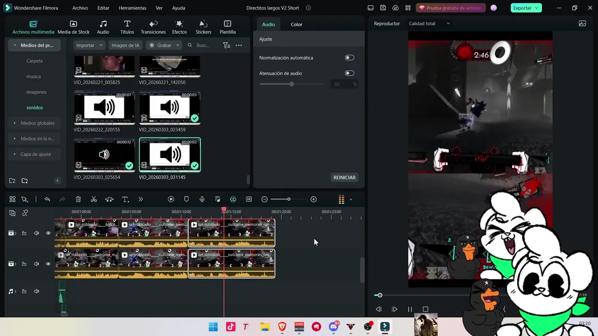This screenshot has height=336, width=598.
Task: Open the timeline layout grid icon
Action: [x=12, y=199]
